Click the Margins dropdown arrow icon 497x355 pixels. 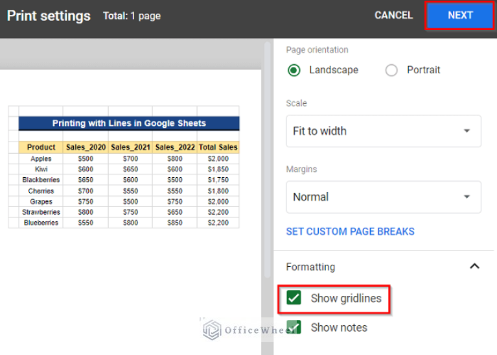[x=467, y=197]
